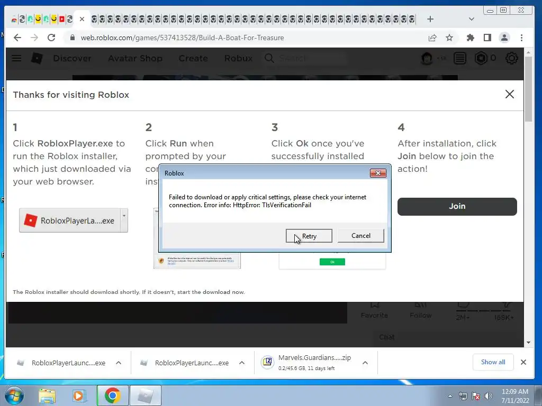Click the Follow icon

(421, 305)
